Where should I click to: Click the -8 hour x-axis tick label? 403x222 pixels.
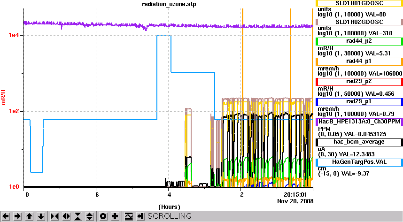pyautogui.click(x=26, y=195)
